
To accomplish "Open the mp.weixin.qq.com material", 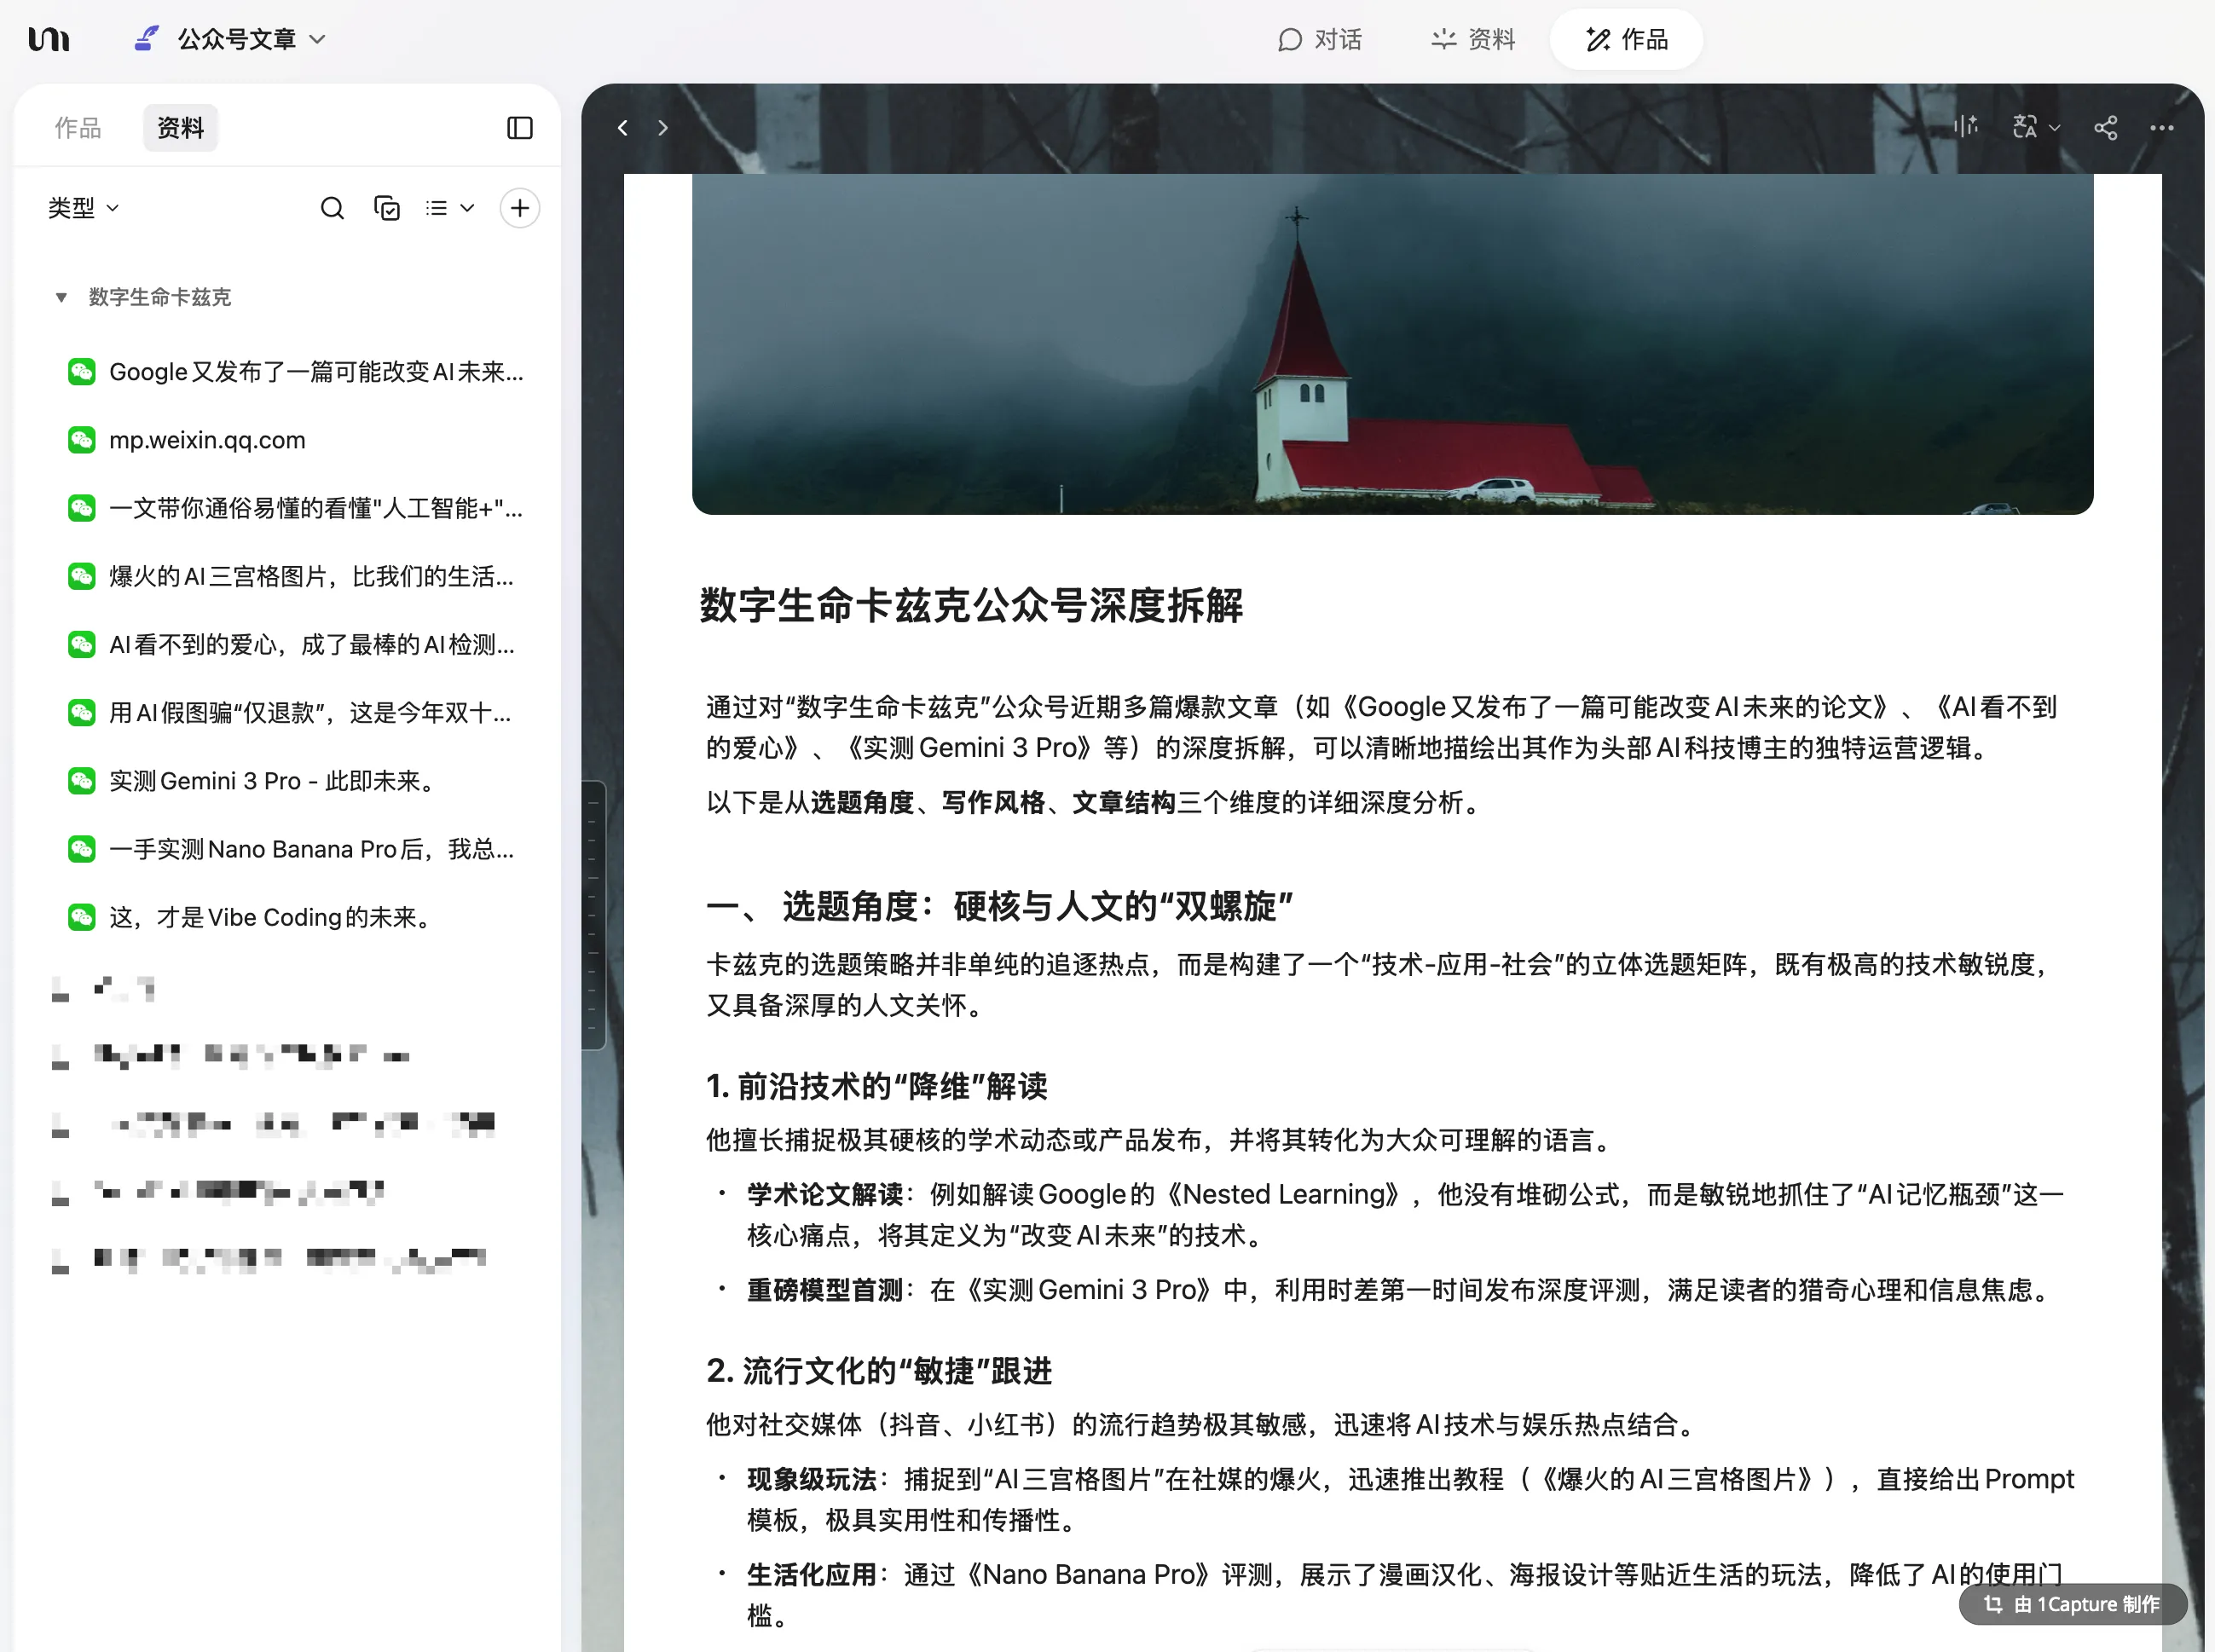I will 207,440.
